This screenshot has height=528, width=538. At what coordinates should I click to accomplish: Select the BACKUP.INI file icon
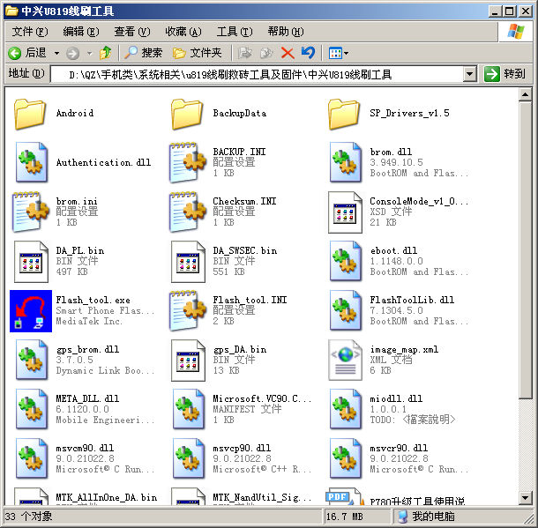click(x=187, y=162)
